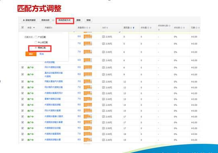
Task: Click the info icon beside 点击转化率 header
Action: pyautogui.click(x=169, y=26)
